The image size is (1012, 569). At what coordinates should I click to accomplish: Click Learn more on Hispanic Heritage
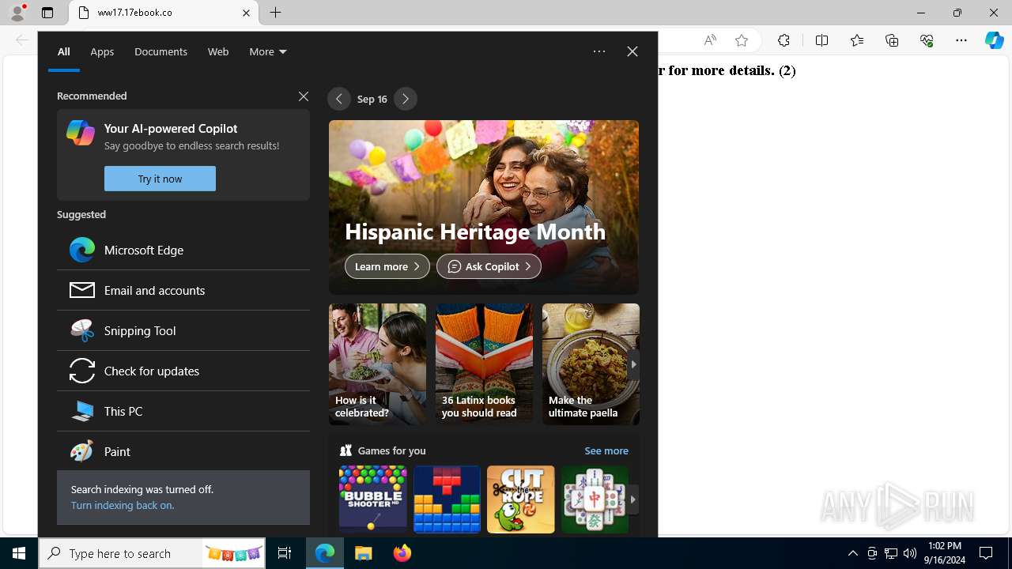point(387,266)
